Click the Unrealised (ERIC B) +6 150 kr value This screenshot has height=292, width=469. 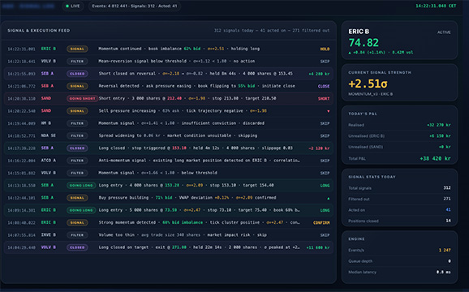(440, 136)
